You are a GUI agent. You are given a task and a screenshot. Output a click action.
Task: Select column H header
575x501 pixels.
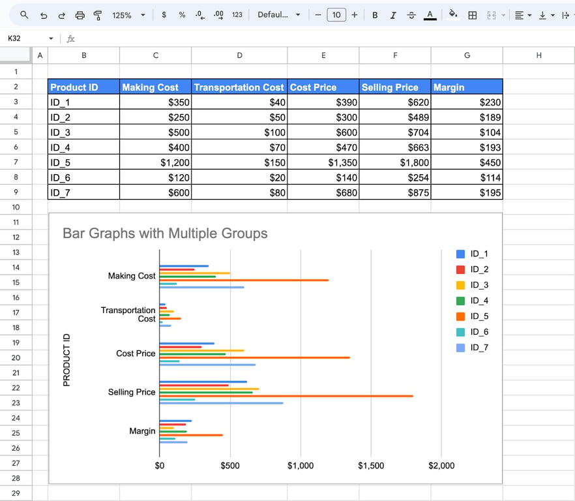[538, 55]
